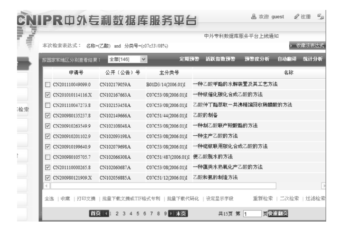Go to previous page with the left arrow
Viewport: 359px width, 232px height.
pyautogui.click(x=106, y=214)
